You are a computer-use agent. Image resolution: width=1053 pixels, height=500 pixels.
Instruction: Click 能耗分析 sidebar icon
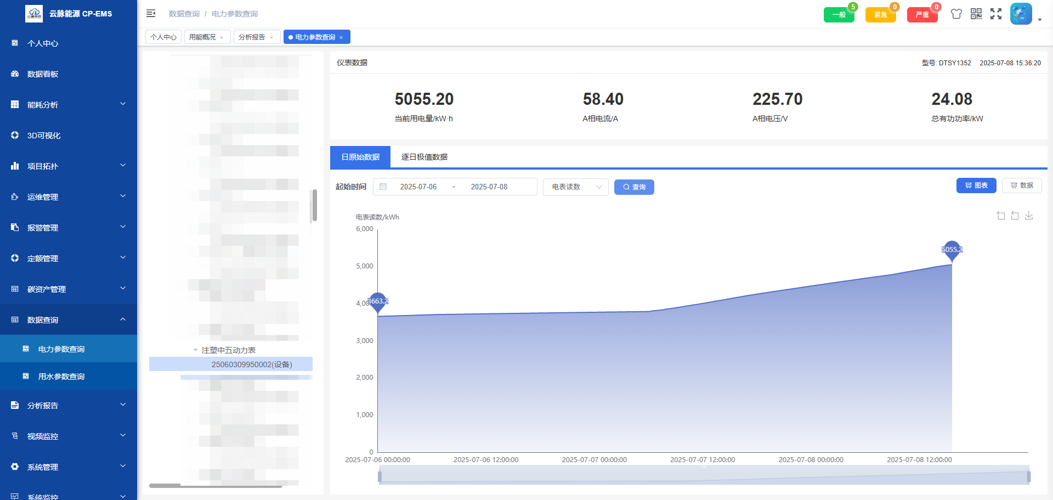point(15,104)
